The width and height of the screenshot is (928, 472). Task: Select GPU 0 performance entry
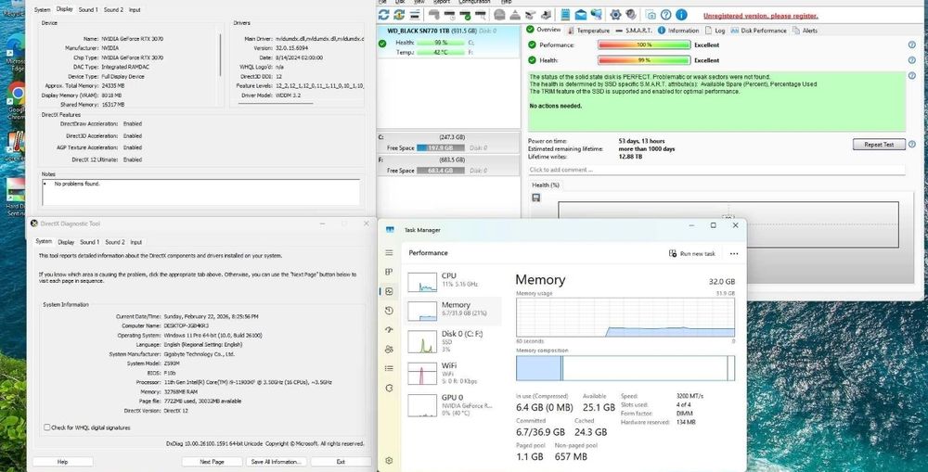453,404
